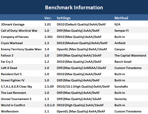Image resolution: width=148 pixels, height=114 pixels.
Task: Click 'DX9 (Max Quality) 2xMSAA/16xAF' setting
Action: pos(81,68)
